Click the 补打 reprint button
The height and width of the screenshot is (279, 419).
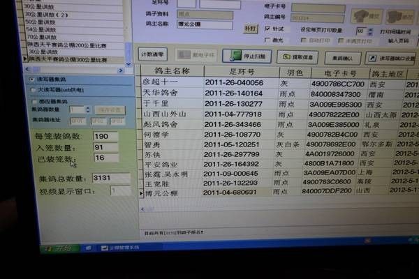[x=251, y=29]
